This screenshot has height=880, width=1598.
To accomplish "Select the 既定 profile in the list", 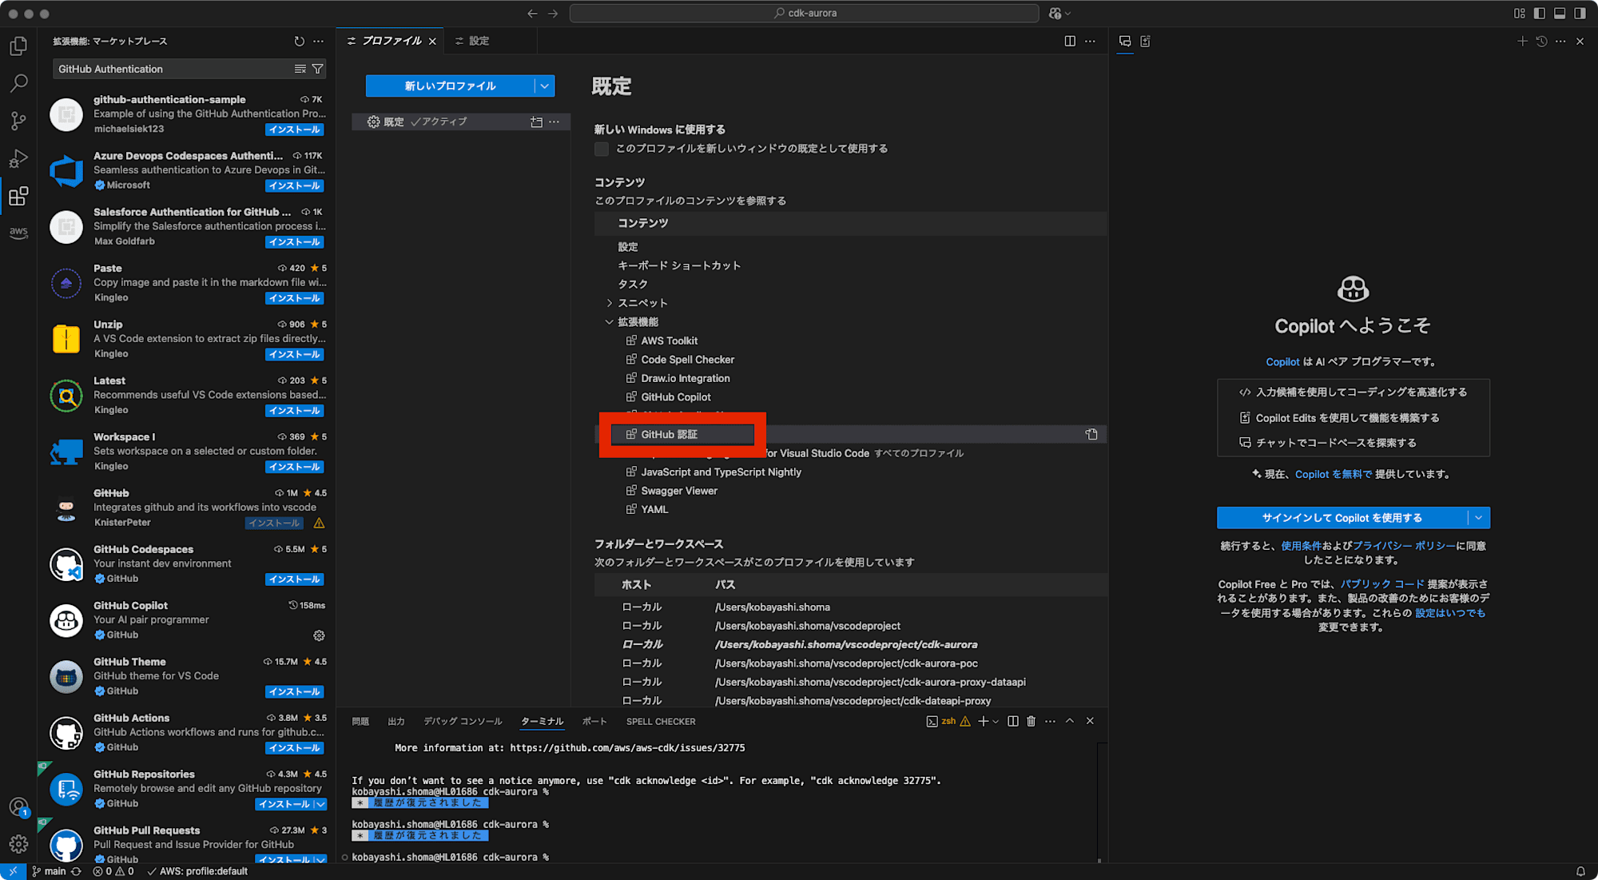I will tap(460, 122).
